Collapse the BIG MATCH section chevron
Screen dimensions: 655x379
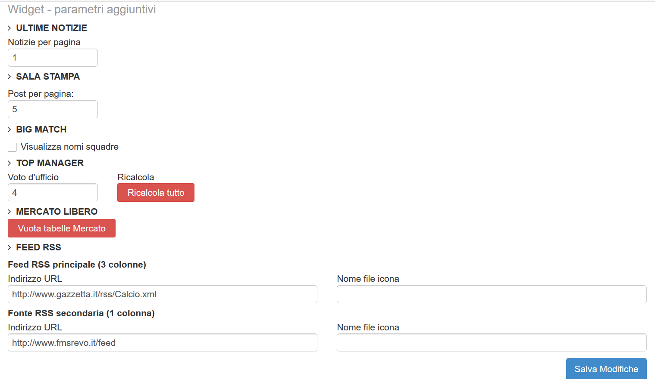pos(9,130)
